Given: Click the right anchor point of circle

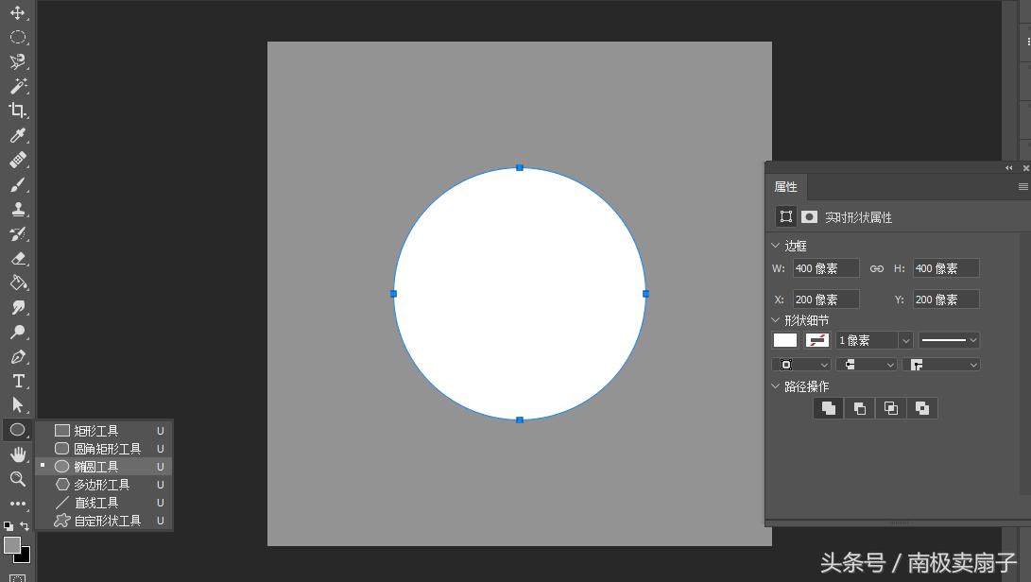Looking at the screenshot, I should coord(645,293).
